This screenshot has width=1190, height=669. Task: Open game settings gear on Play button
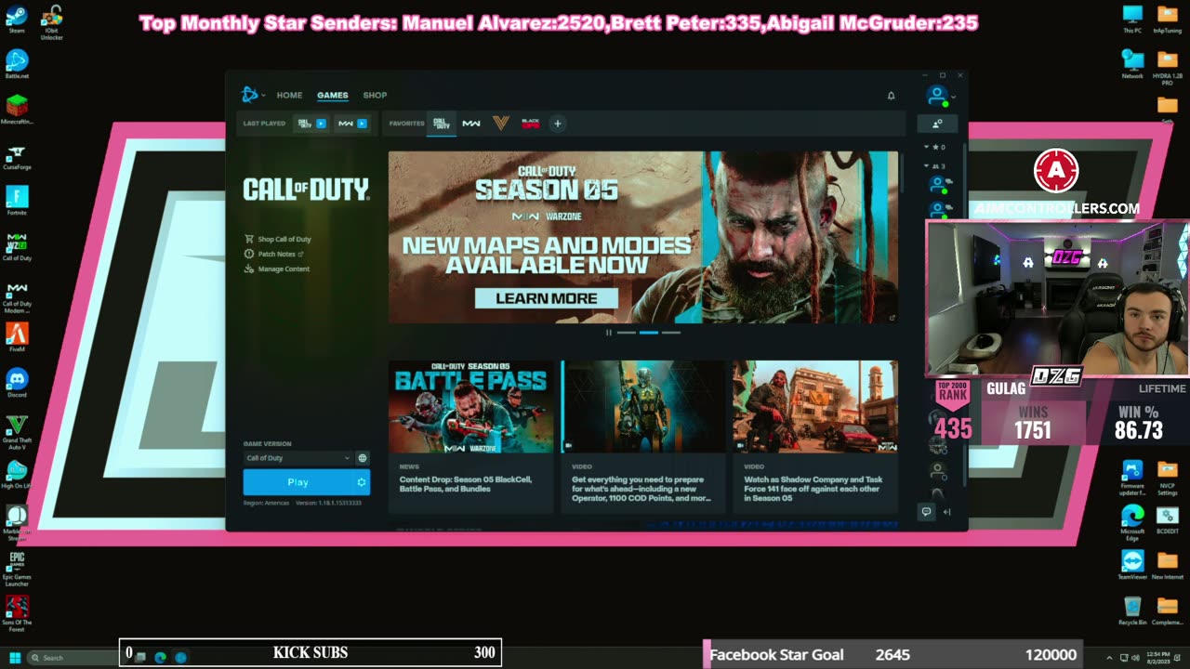point(362,482)
